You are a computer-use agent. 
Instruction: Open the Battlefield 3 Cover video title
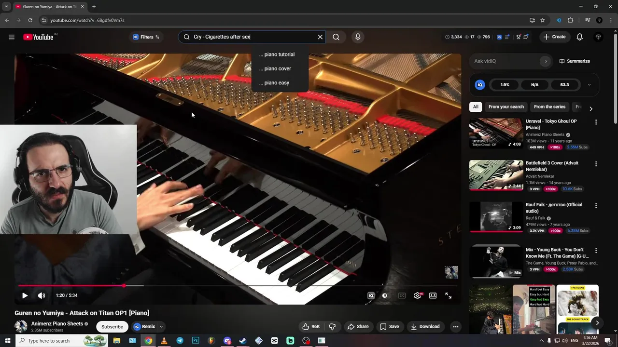[552, 166]
